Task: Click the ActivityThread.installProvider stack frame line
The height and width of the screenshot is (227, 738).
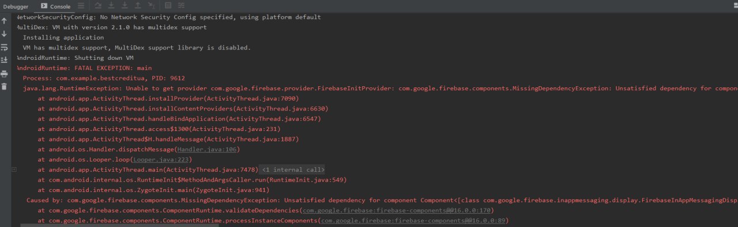Action: tap(168, 99)
